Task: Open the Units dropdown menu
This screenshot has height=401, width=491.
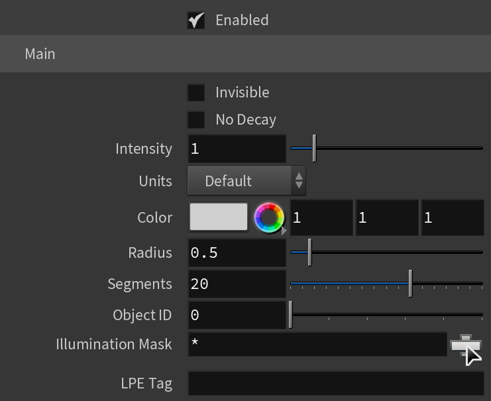Action: click(x=246, y=181)
